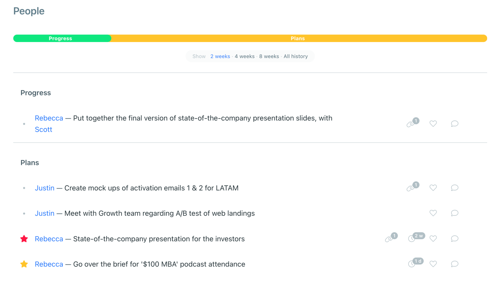Image resolution: width=499 pixels, height=281 pixels.
Task: Toggle the yellow star on the podcast attendance plan
Action: pyautogui.click(x=24, y=264)
